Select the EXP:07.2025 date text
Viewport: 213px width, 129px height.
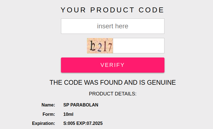(89, 123)
